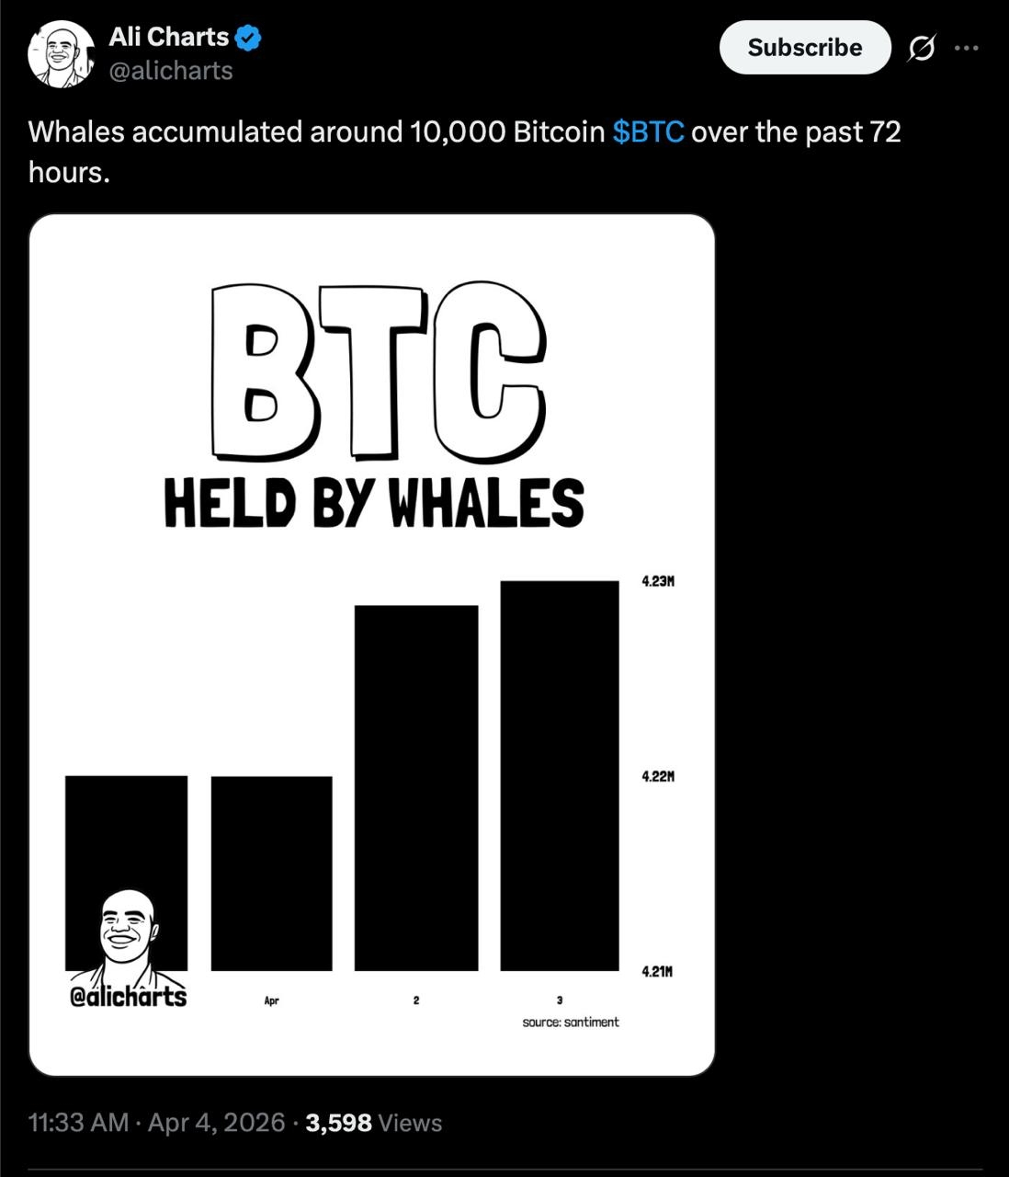
Task: Click the 4.21M axis label
Action: 658,971
